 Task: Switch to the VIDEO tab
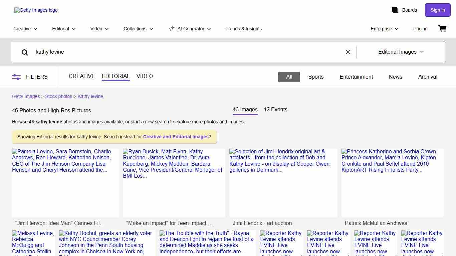(145, 76)
